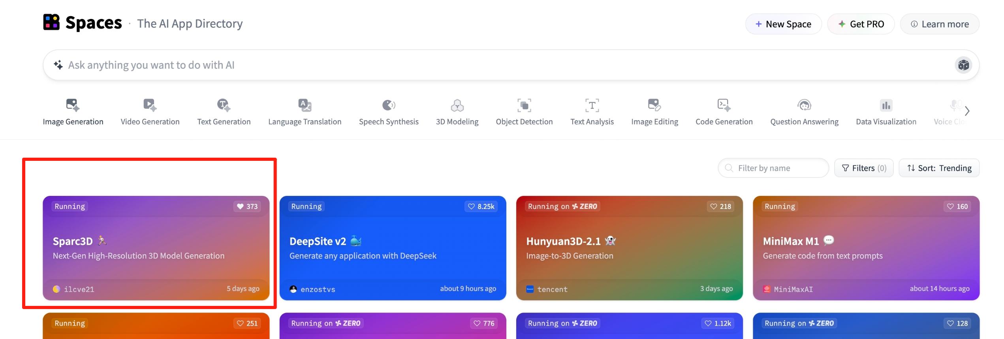Open the Sparc3D space card
Viewport: 1004px width, 339px height.
coord(156,248)
